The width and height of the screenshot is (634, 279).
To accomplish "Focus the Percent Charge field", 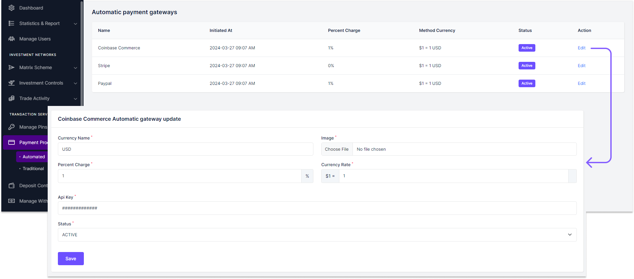I will (x=180, y=176).
